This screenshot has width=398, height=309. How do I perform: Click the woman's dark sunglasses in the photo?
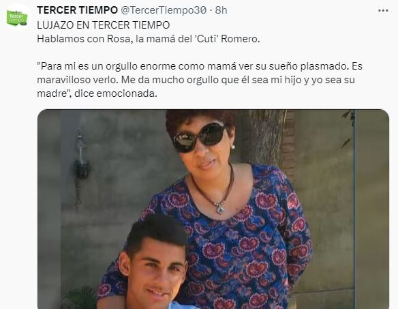click(x=200, y=137)
